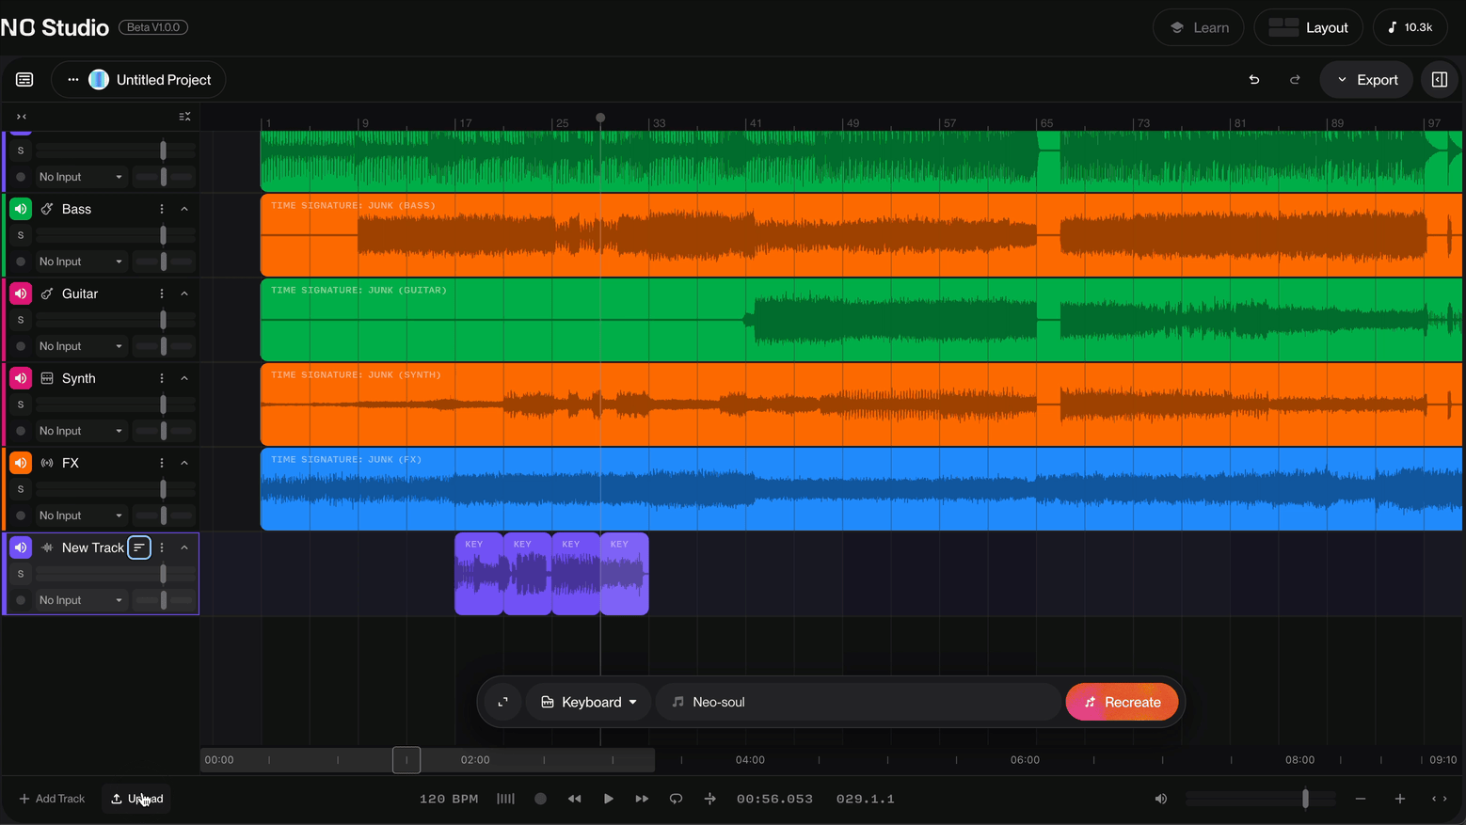Click the Upload button
Image resolution: width=1466 pixels, height=825 pixels.
click(136, 799)
